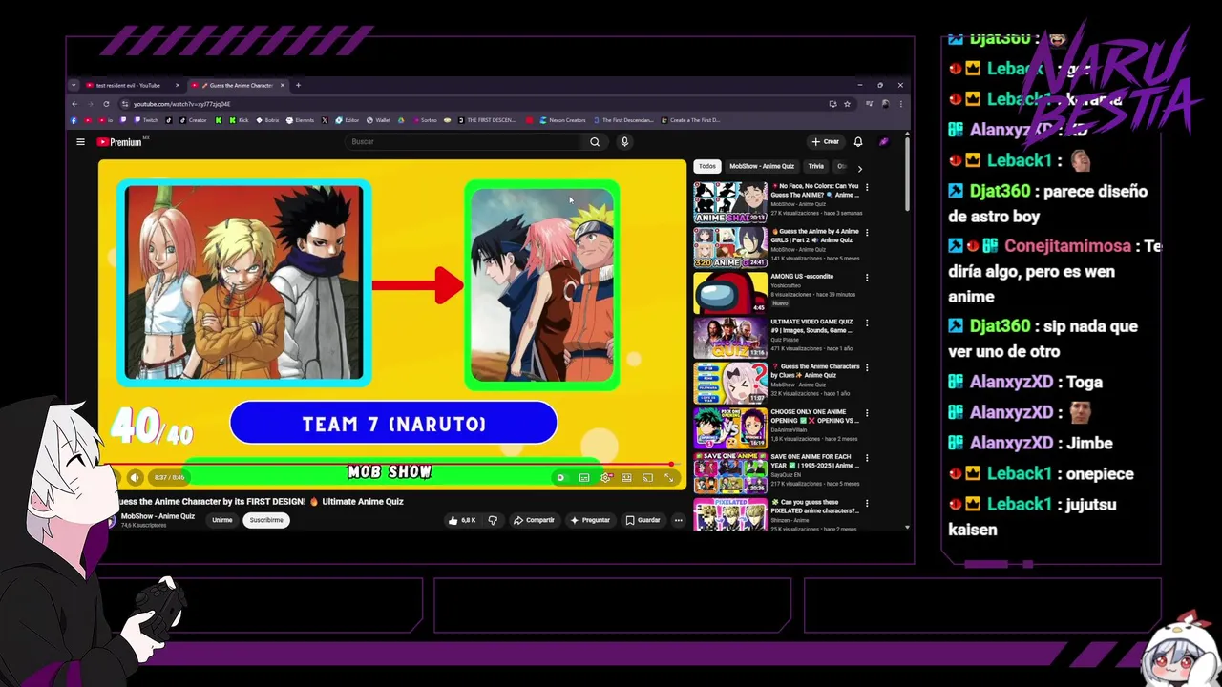The image size is (1222, 687).
Task: Open YouTube notifications bell
Action: 858,142
